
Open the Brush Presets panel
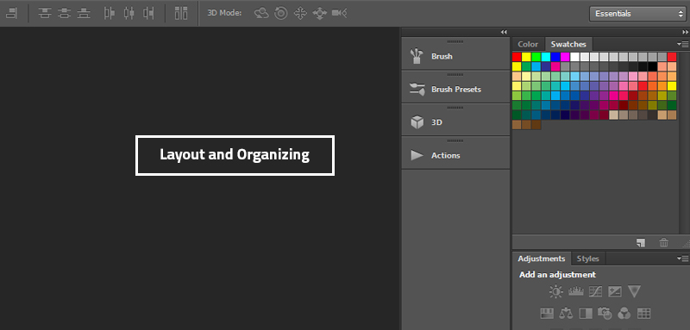[x=455, y=90]
